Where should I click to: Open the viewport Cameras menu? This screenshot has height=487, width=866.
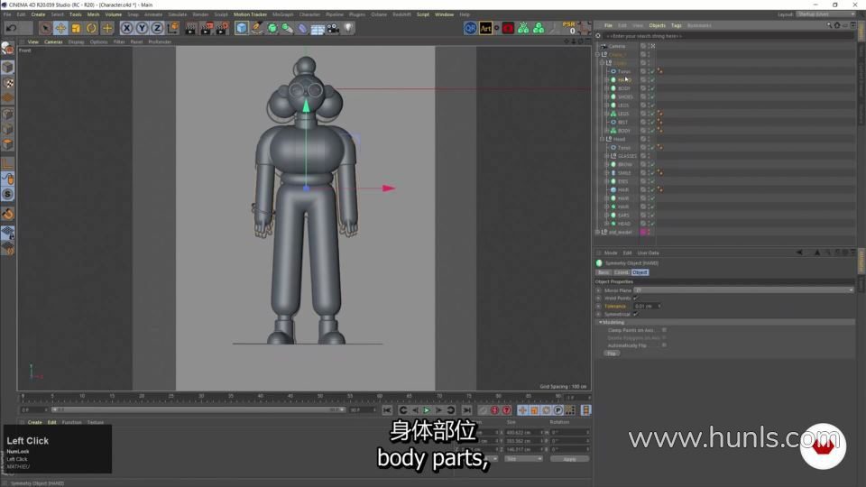(53, 42)
